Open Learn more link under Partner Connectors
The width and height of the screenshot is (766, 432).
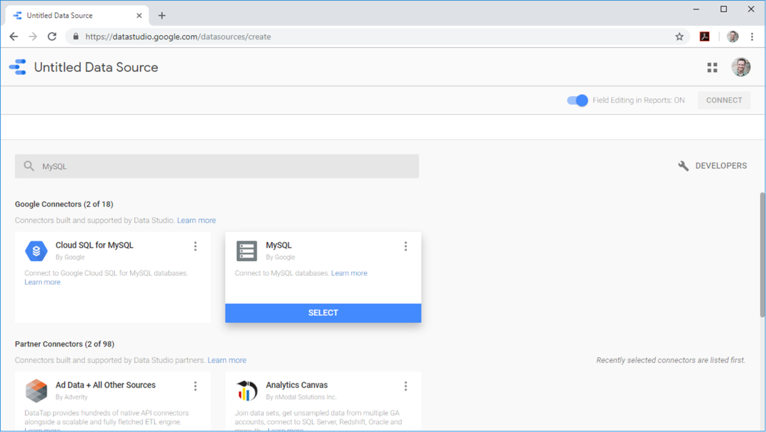click(x=227, y=360)
